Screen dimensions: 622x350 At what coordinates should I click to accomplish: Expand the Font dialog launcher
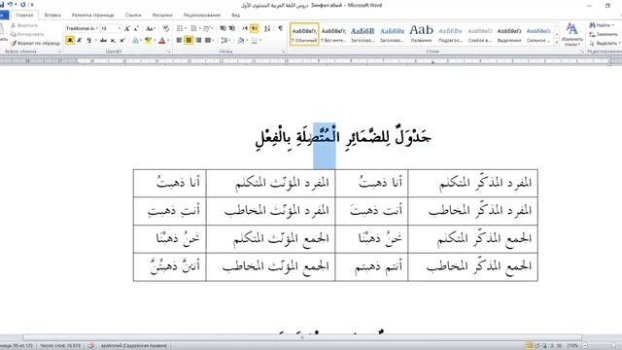168,52
